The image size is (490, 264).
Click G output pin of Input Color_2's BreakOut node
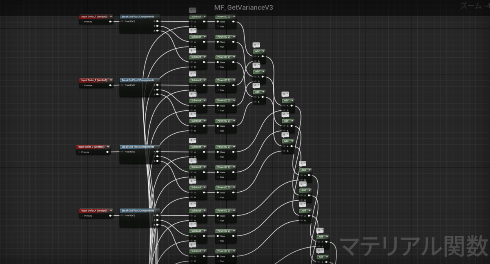pos(158,90)
